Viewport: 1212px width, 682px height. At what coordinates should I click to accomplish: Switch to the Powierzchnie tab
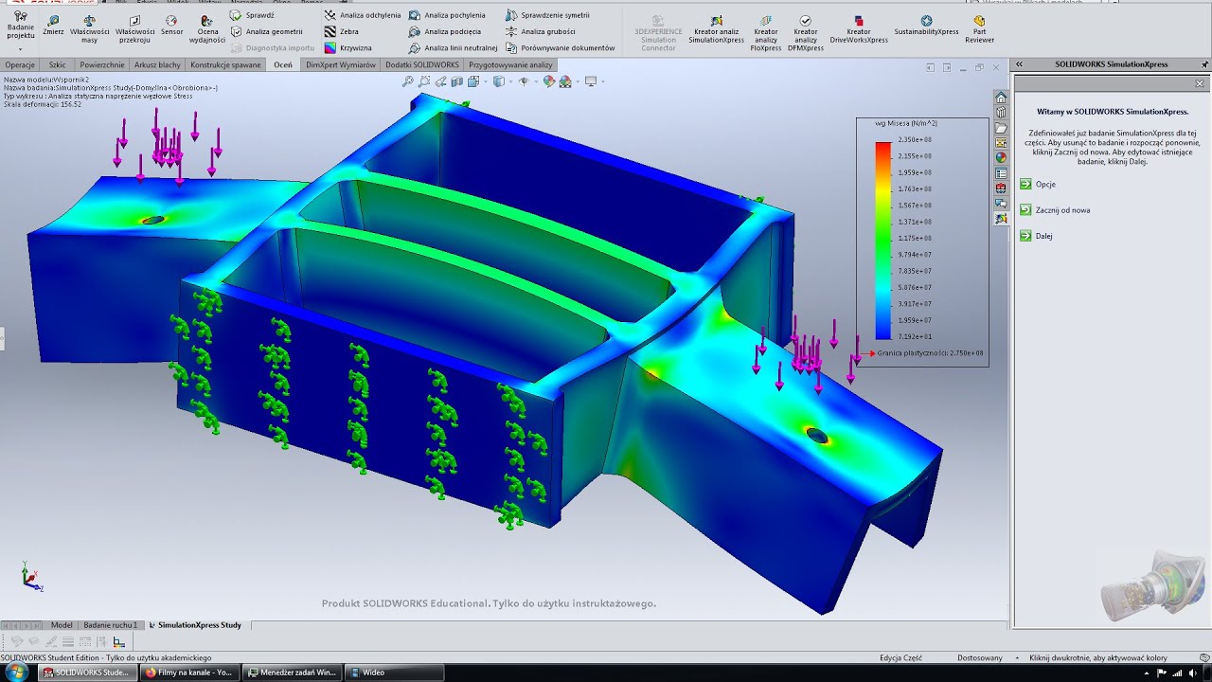click(102, 64)
